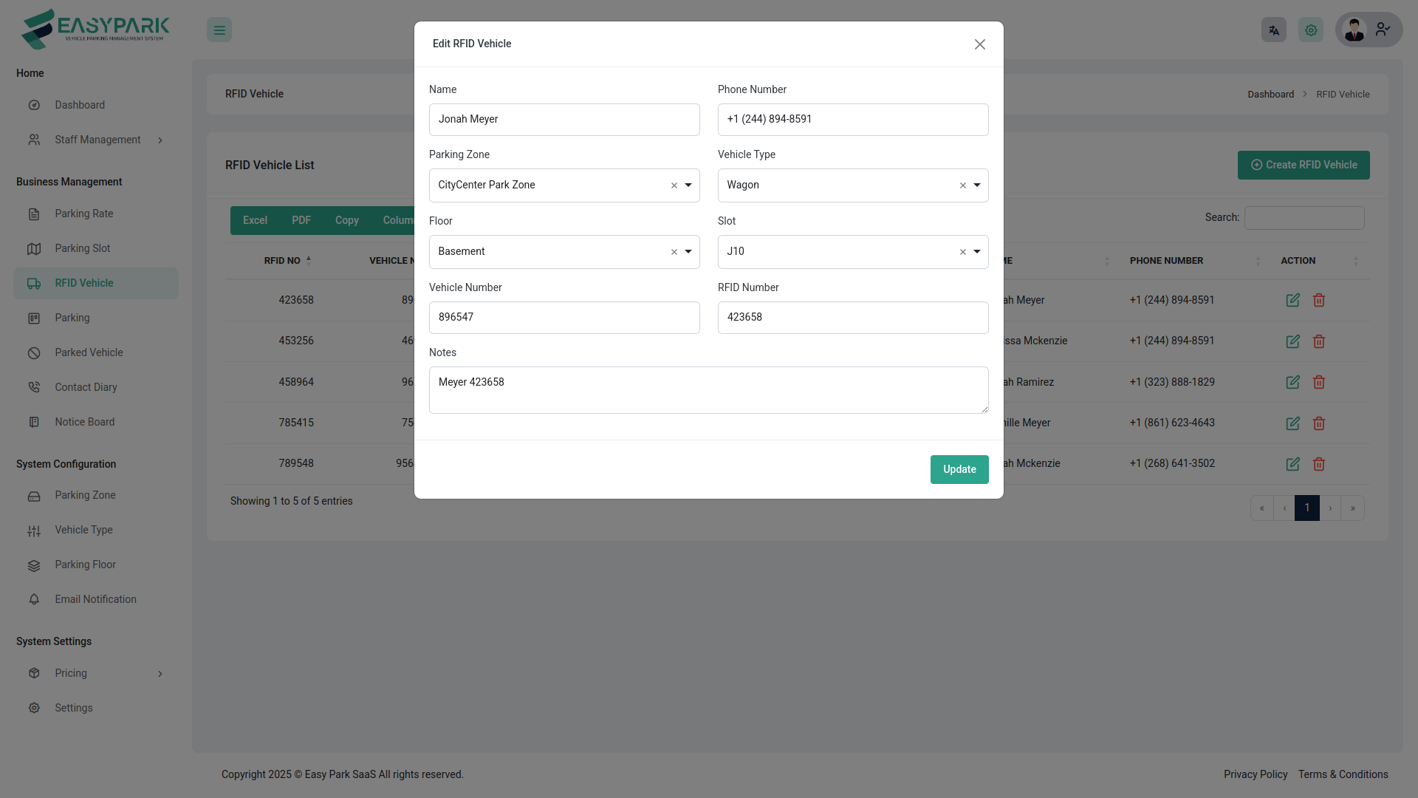Open the Parking Floor configuration
This screenshot has width=1418, height=798.
pos(85,565)
